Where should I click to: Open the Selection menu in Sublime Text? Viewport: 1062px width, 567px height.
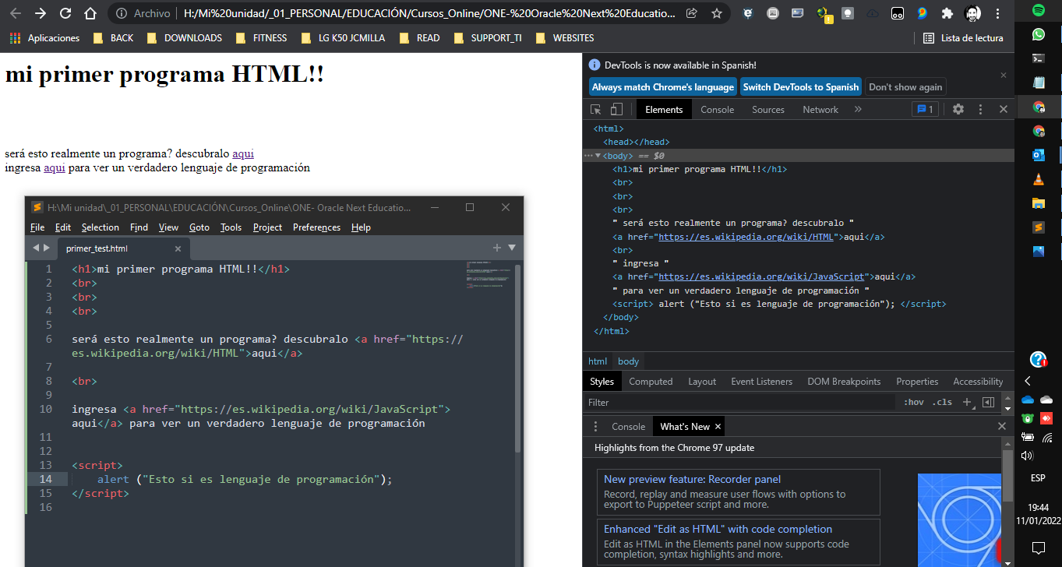click(101, 227)
